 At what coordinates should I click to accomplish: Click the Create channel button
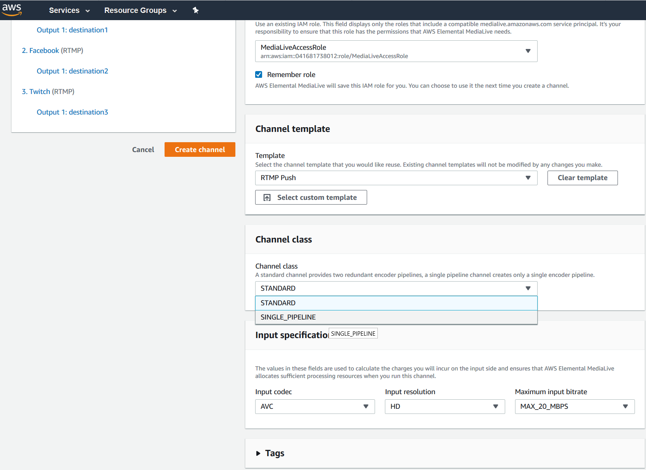[200, 150]
